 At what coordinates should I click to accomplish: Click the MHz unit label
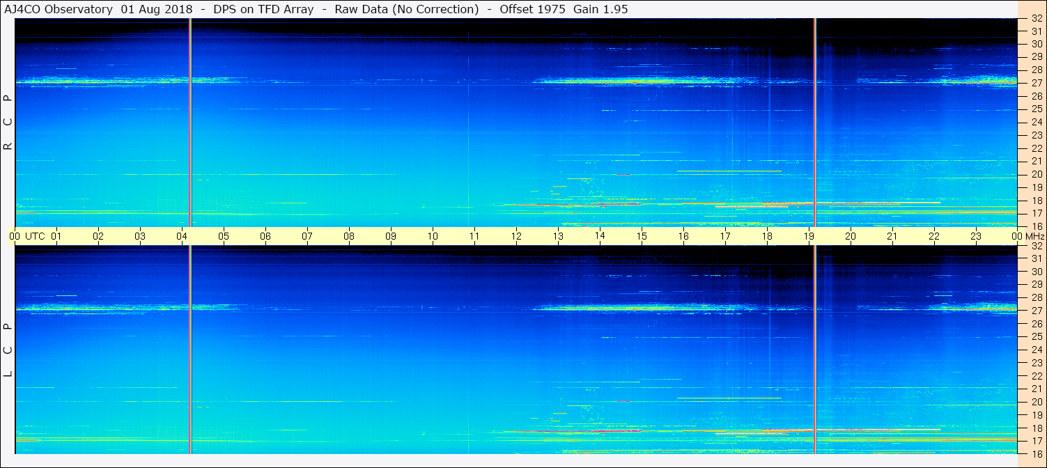(1034, 236)
